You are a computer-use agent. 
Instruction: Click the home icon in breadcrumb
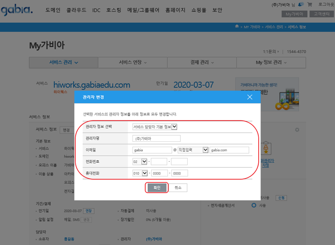click(237, 27)
